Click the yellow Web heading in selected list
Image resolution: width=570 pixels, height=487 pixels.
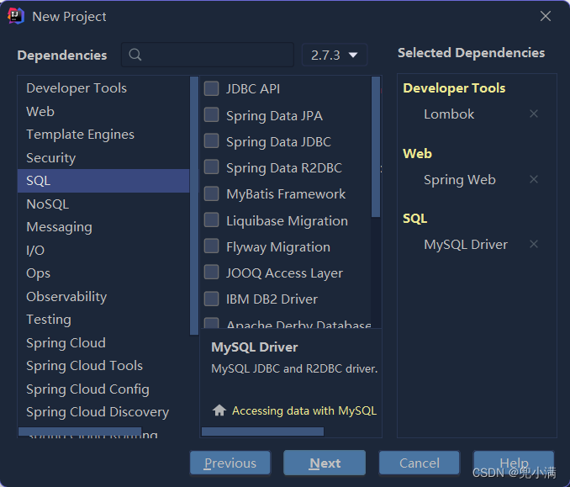click(x=417, y=153)
